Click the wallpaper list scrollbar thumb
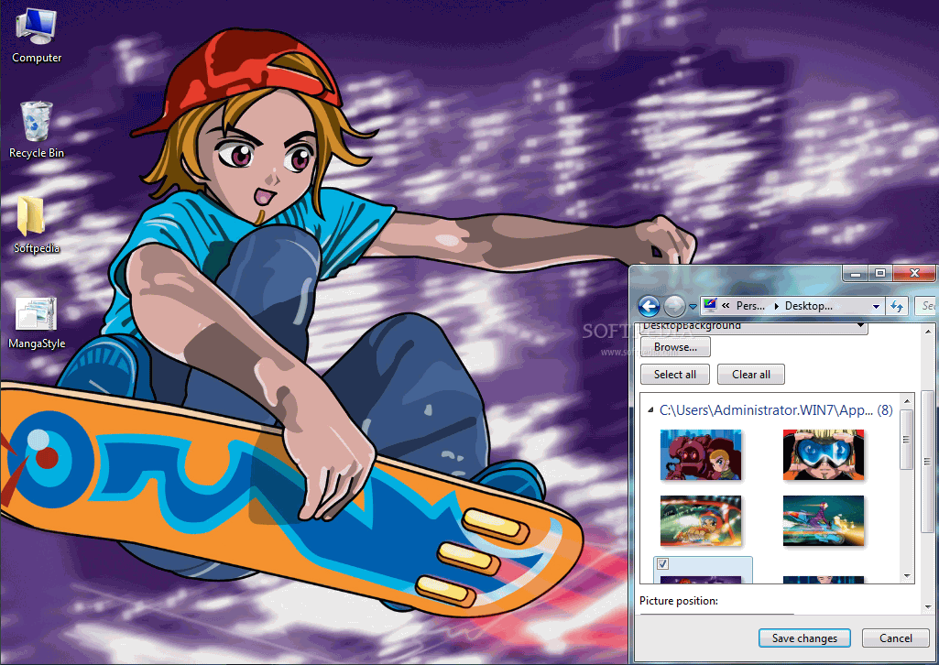The image size is (939, 665). [907, 440]
